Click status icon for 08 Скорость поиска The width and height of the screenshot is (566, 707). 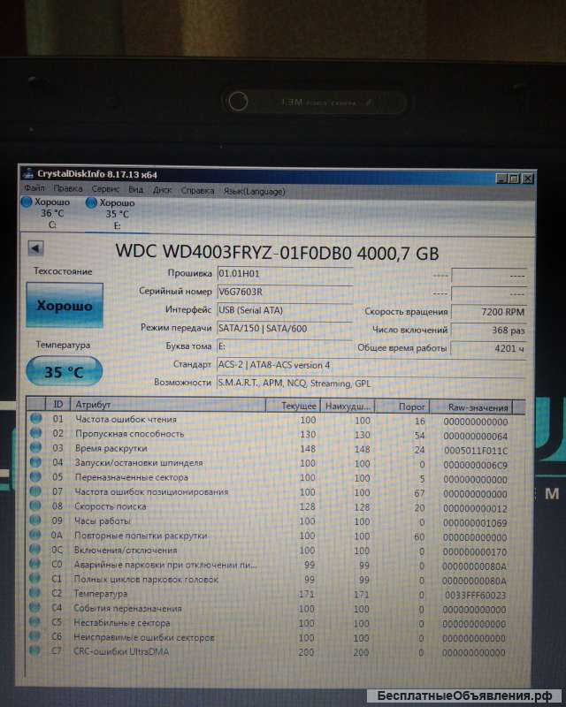click(x=34, y=506)
